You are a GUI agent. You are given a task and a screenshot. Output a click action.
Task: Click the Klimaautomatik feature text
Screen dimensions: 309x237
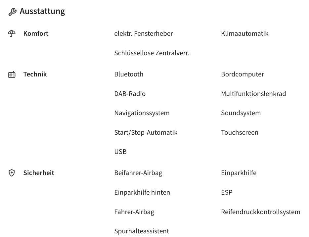point(245,33)
